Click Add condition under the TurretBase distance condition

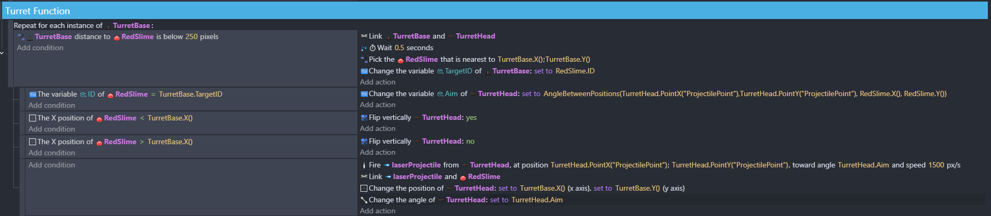point(40,48)
